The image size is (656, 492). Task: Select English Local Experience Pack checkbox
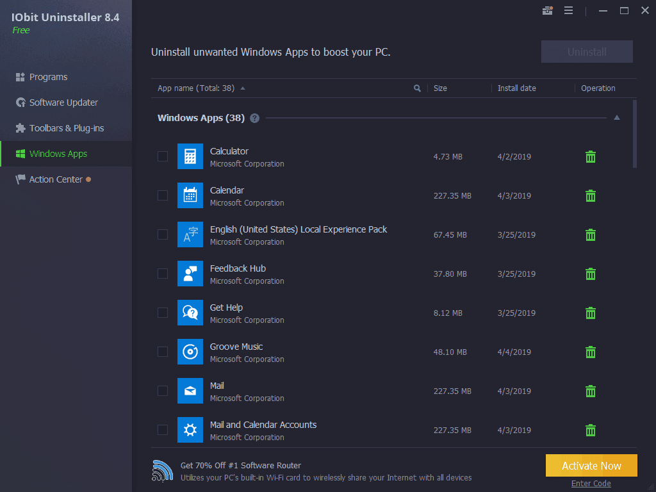[163, 234]
